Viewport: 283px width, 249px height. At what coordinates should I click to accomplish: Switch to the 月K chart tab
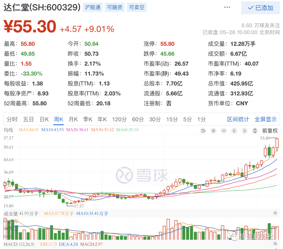[73, 119]
